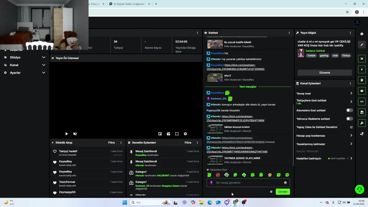Open Sohbet panel three-dot menu
Image resolution: width=368 pixels, height=207 pixels.
coord(289,33)
